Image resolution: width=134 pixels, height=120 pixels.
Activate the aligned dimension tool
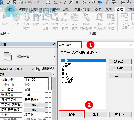click(x=65, y=2)
